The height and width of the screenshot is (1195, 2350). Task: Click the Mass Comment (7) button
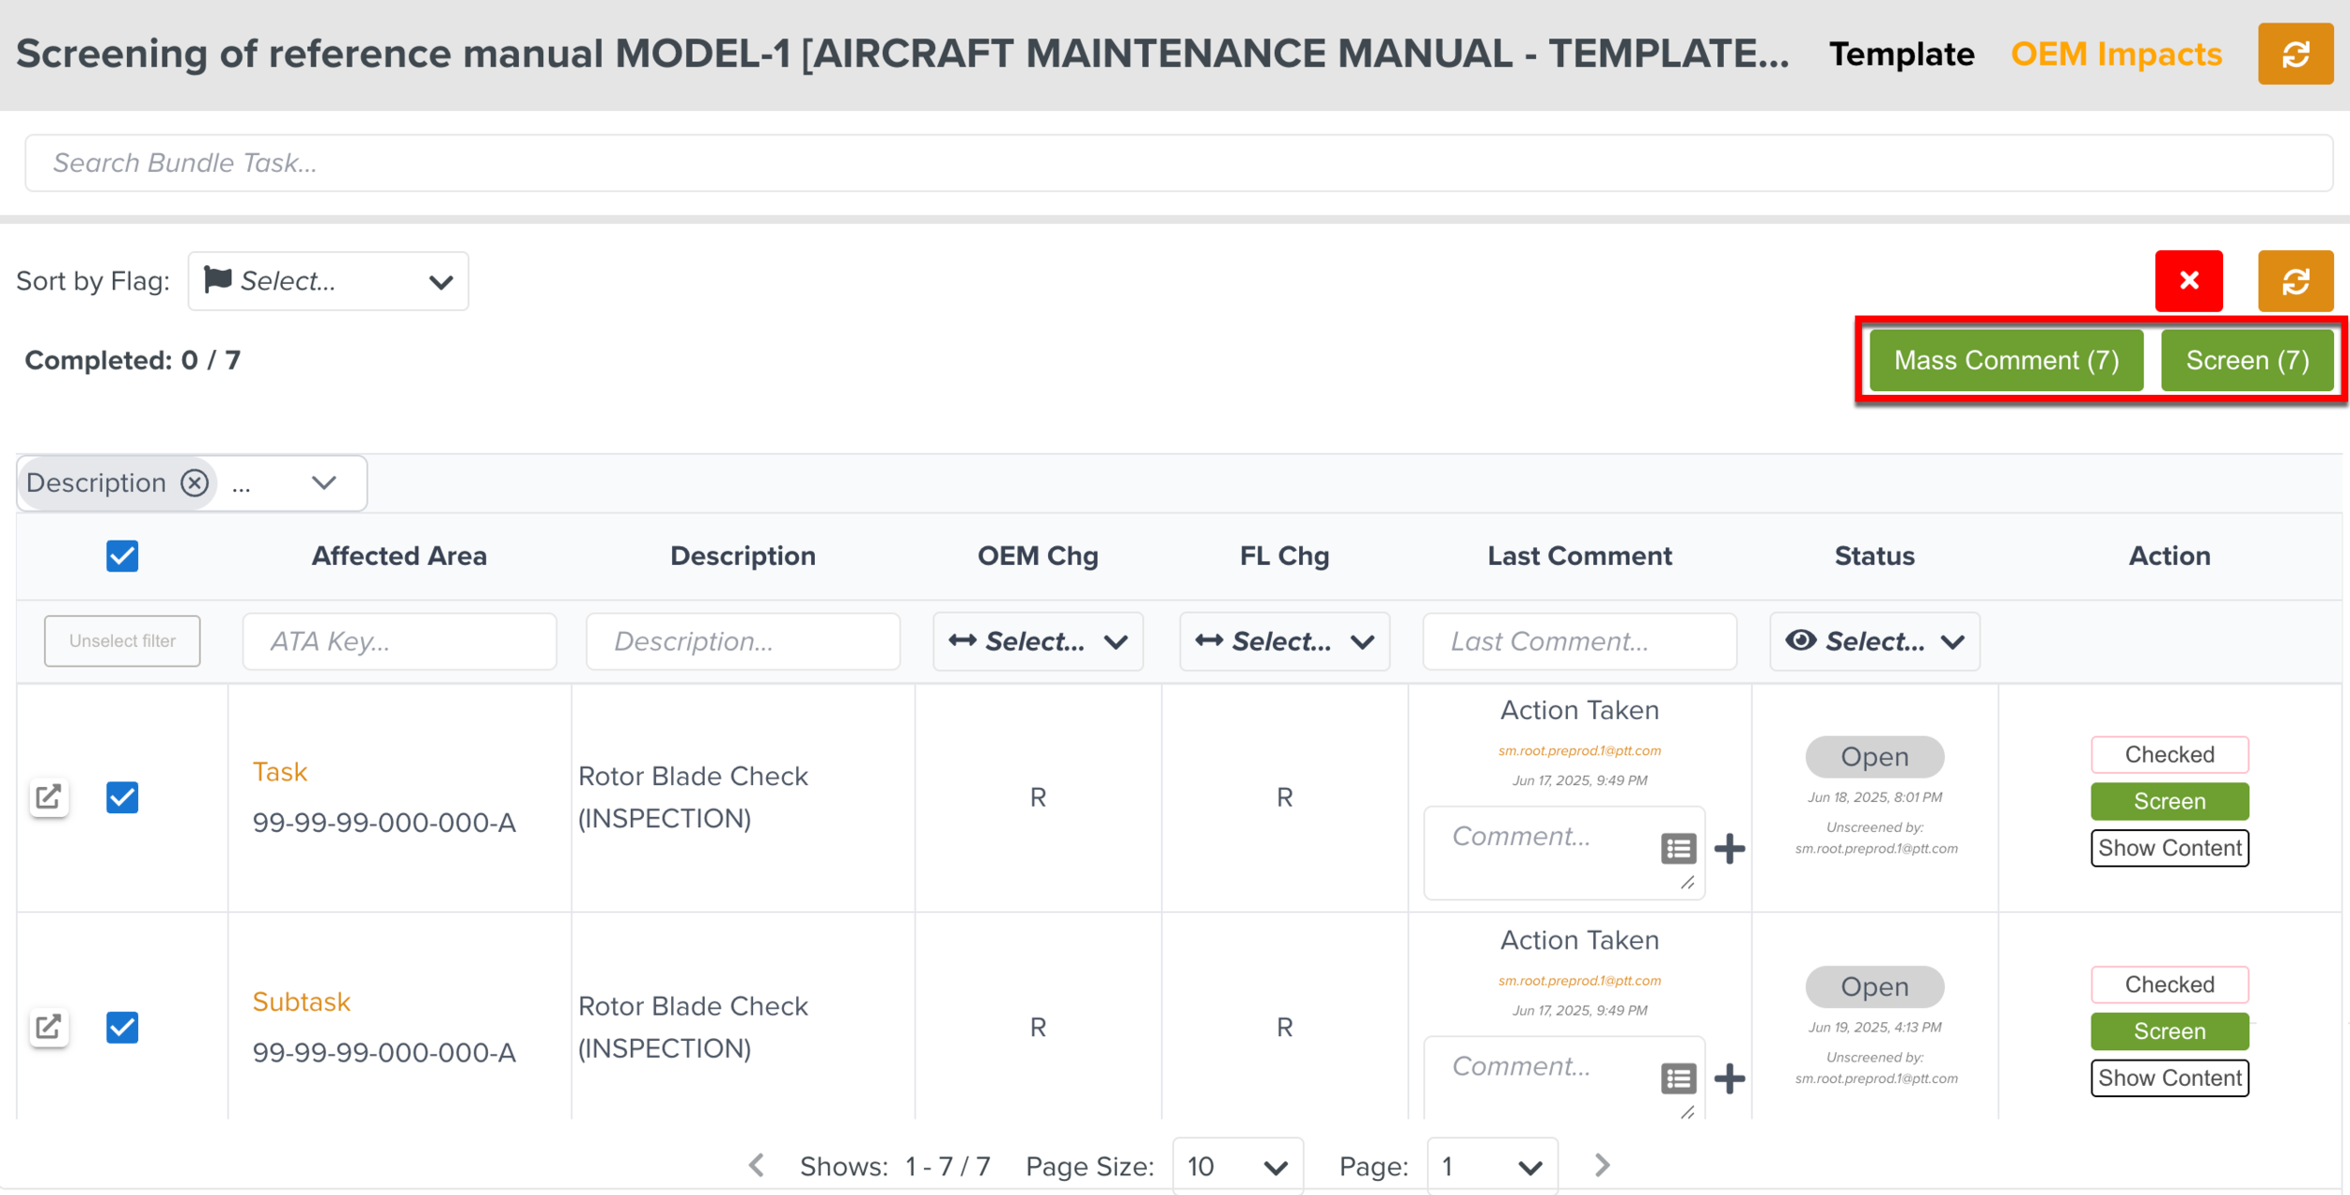click(2006, 360)
